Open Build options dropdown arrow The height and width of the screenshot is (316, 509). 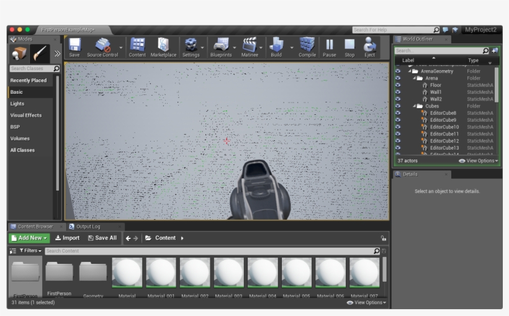coord(292,47)
